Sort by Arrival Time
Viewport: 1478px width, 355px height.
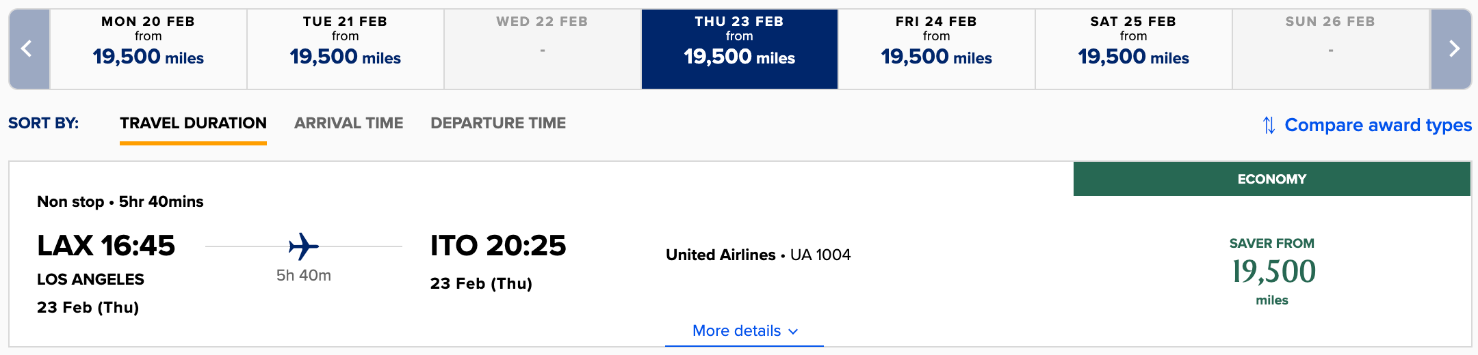pos(349,124)
